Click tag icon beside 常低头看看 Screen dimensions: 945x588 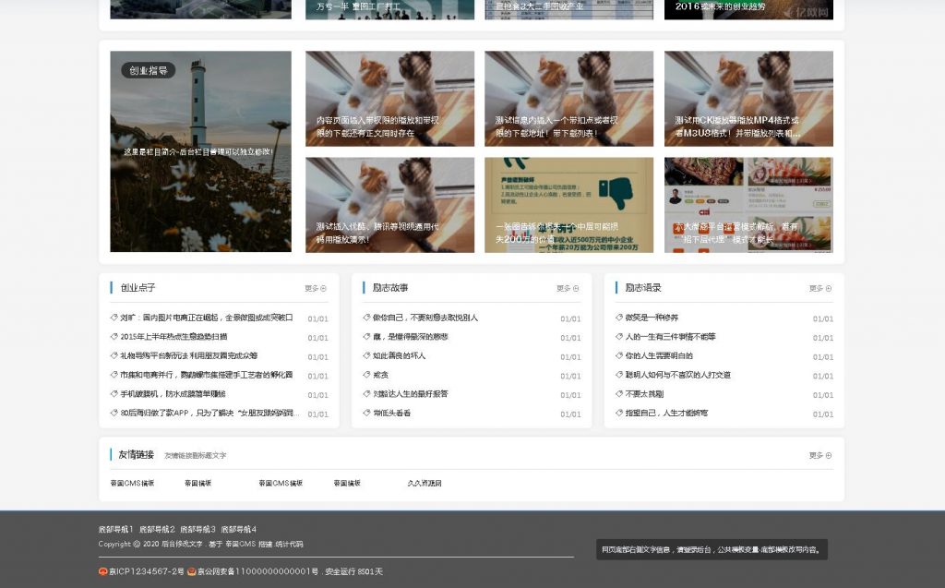[x=366, y=414]
